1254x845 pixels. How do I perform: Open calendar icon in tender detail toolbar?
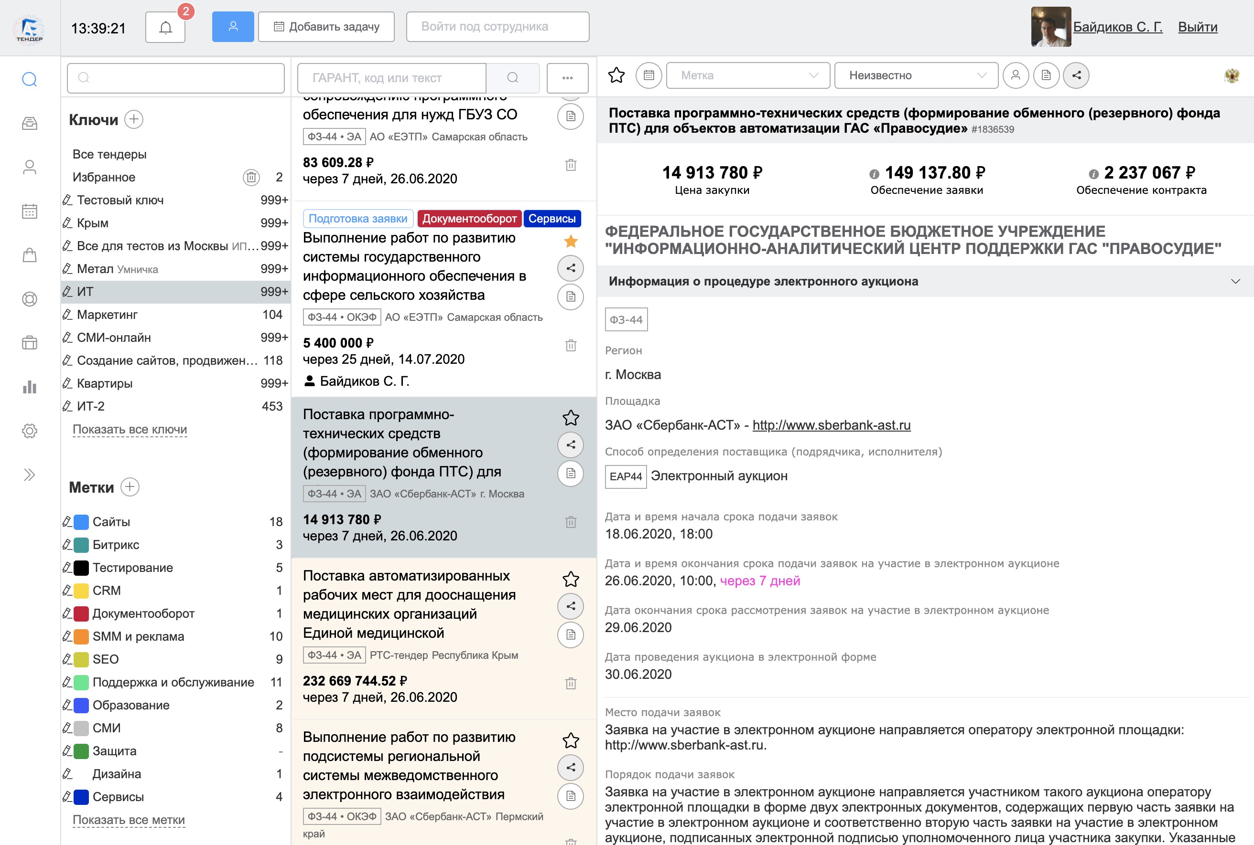(649, 75)
